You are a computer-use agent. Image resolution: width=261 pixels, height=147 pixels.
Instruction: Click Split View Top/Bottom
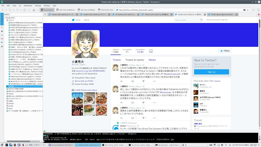tap(66, 10)
